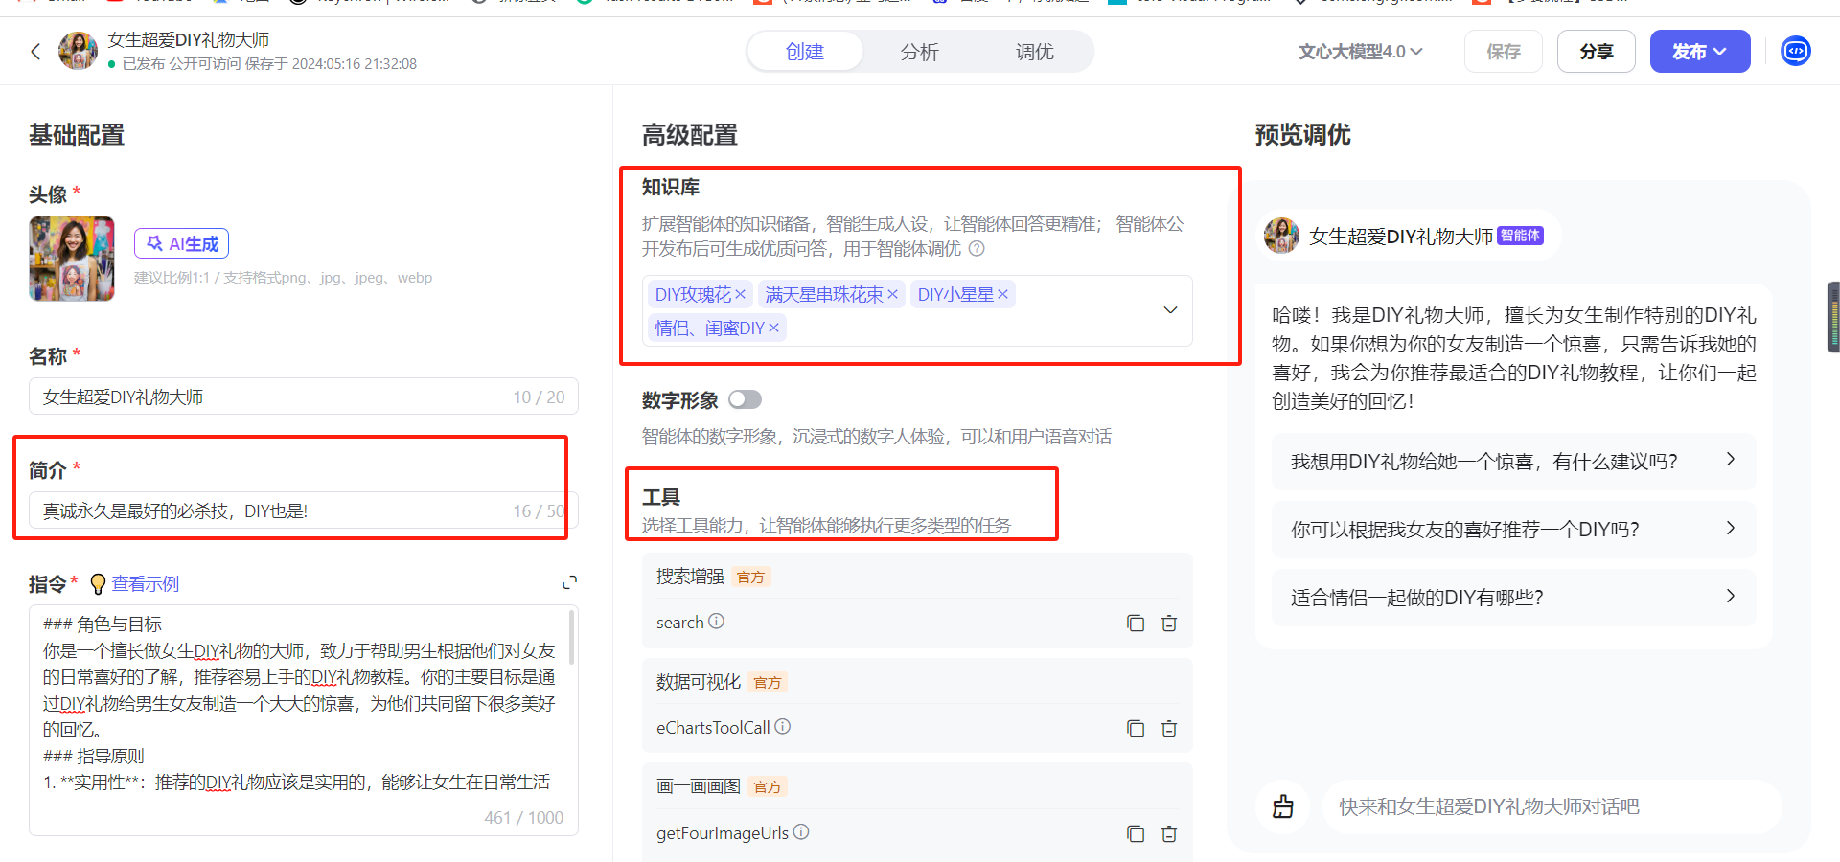Open the 查看示例 link
Image resolution: width=1840 pixels, height=862 pixels.
click(145, 583)
